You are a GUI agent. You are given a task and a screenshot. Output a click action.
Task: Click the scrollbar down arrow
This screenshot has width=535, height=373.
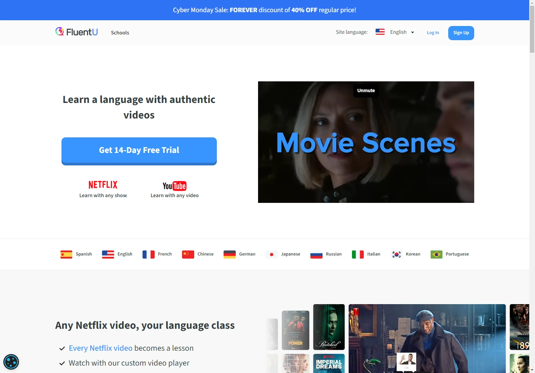[x=532, y=370]
